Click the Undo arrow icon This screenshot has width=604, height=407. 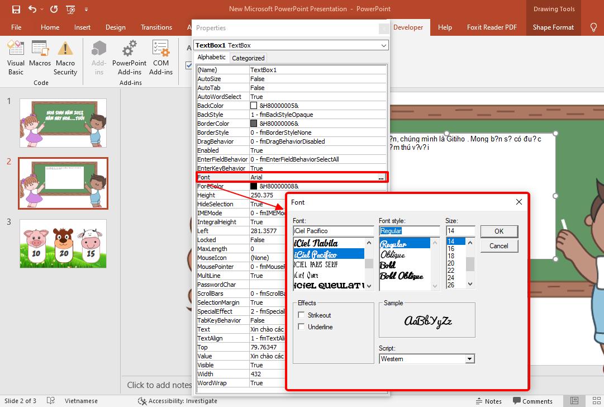tap(32, 10)
